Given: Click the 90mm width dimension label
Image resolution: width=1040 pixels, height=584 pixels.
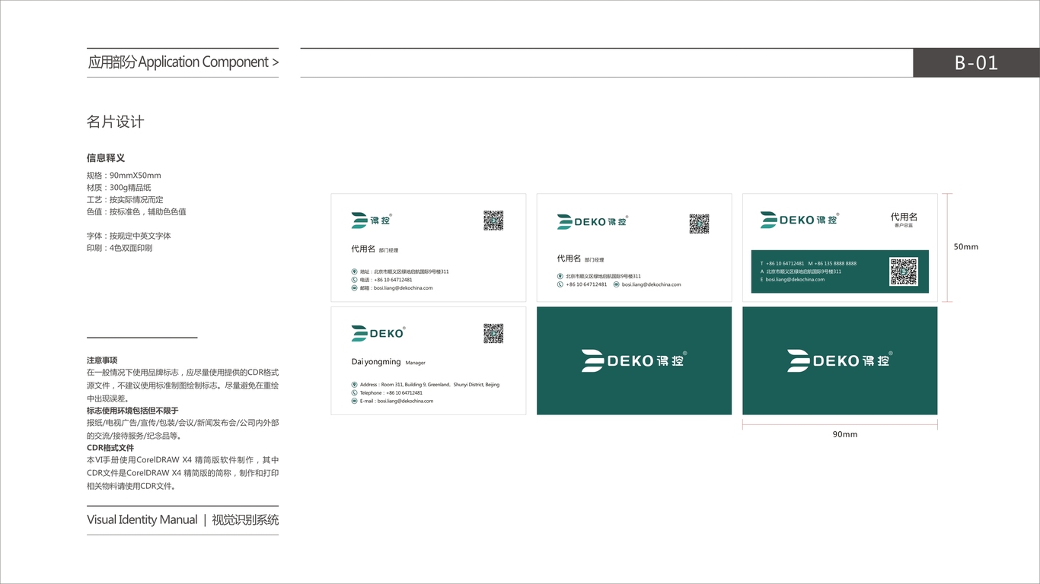Looking at the screenshot, I should tap(845, 435).
